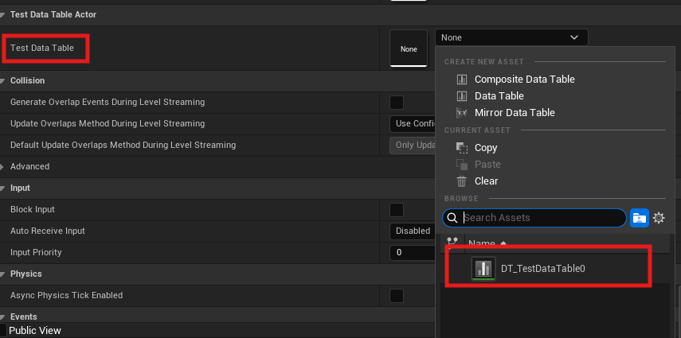
Task: Enable Async Physics Tick Enabled checkbox
Action: [x=396, y=296]
